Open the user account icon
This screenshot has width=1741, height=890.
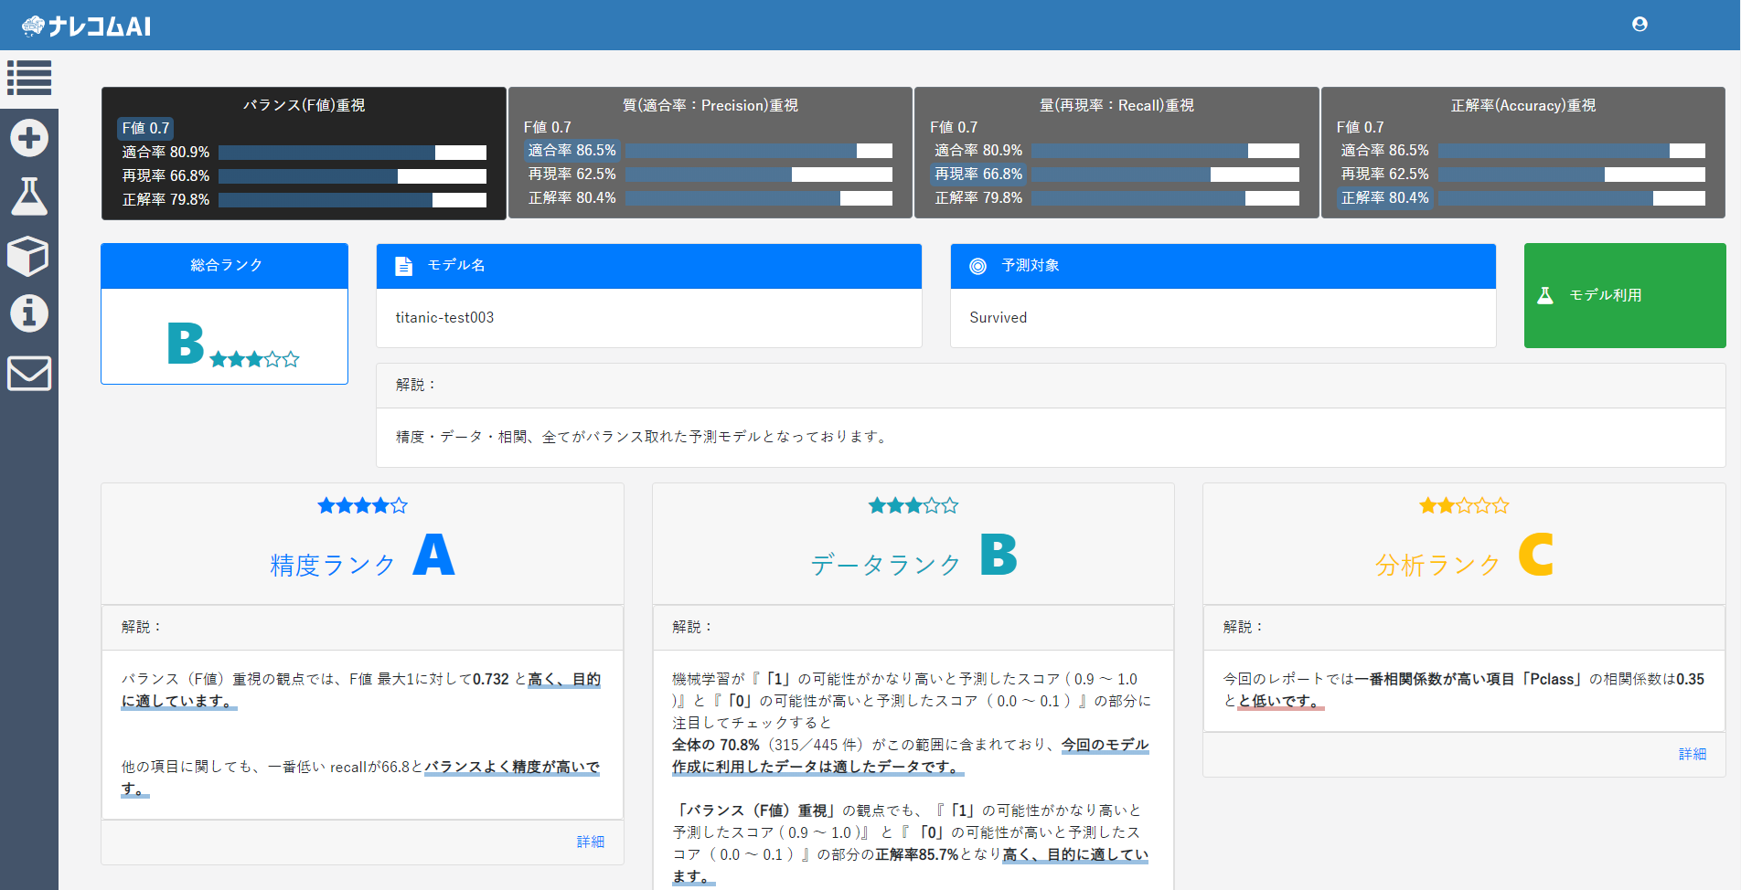pyautogui.click(x=1640, y=25)
